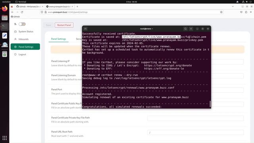Click 'Panel Listening Domain' label
Viewport: 254px width, 143px height.
[x=63, y=75]
